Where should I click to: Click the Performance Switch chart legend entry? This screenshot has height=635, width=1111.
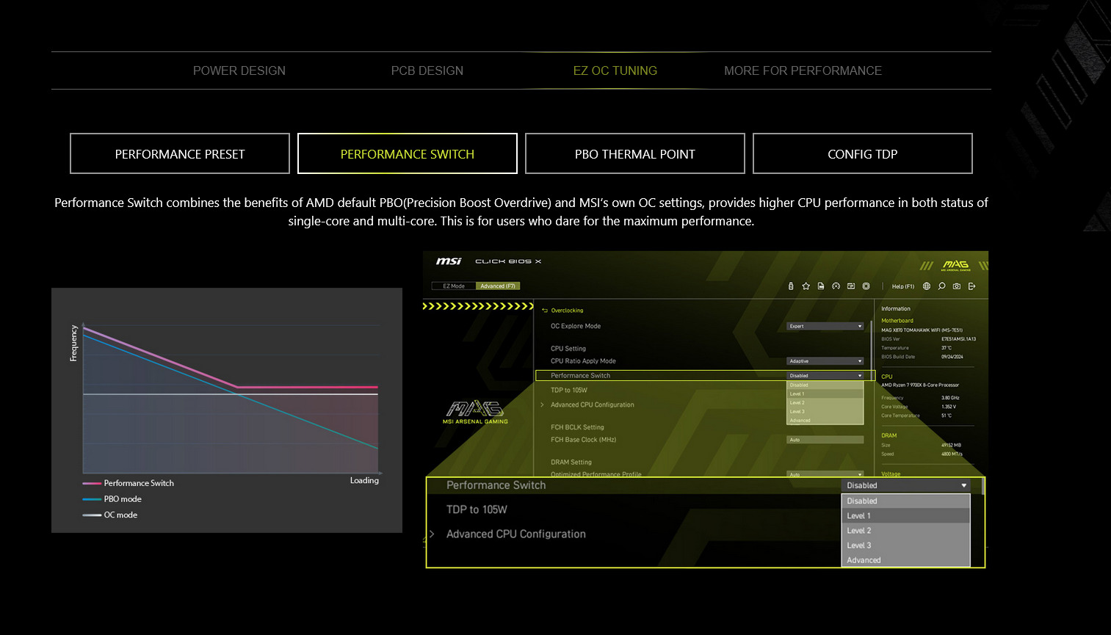click(x=129, y=483)
